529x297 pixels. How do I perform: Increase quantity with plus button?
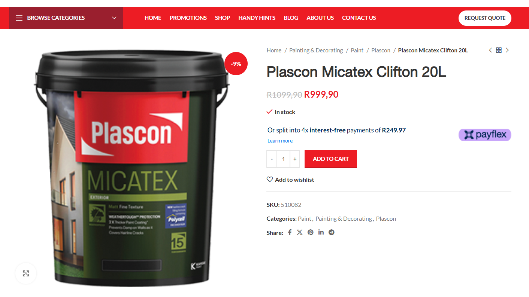point(295,159)
